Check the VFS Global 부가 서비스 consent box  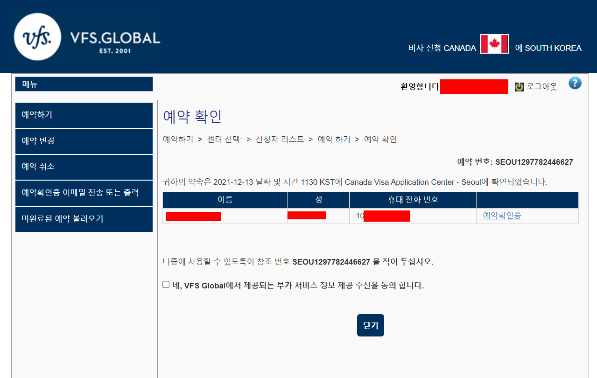tap(166, 285)
